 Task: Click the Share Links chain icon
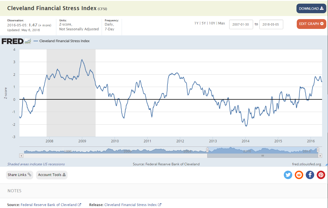30,175
